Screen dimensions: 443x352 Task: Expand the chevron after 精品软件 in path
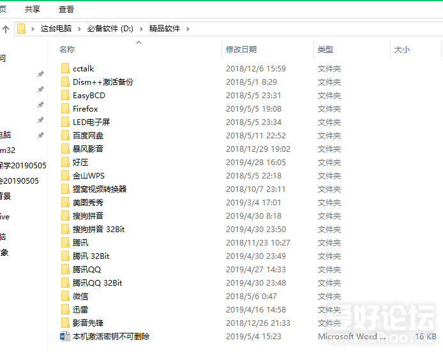click(x=188, y=29)
